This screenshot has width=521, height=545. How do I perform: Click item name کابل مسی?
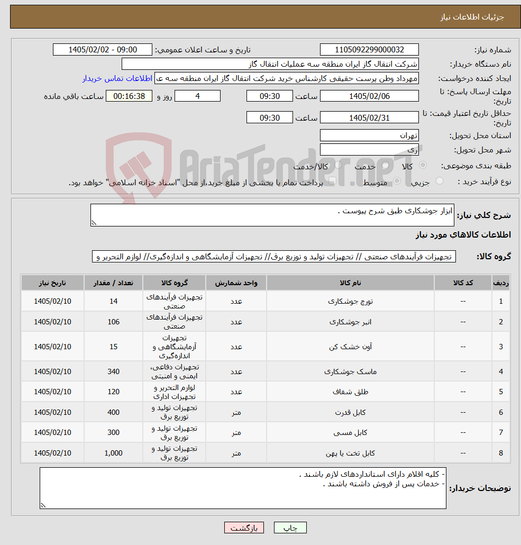350,432
